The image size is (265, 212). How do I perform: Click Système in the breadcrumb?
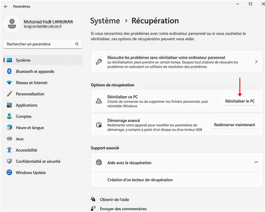pyautogui.click(x=105, y=21)
